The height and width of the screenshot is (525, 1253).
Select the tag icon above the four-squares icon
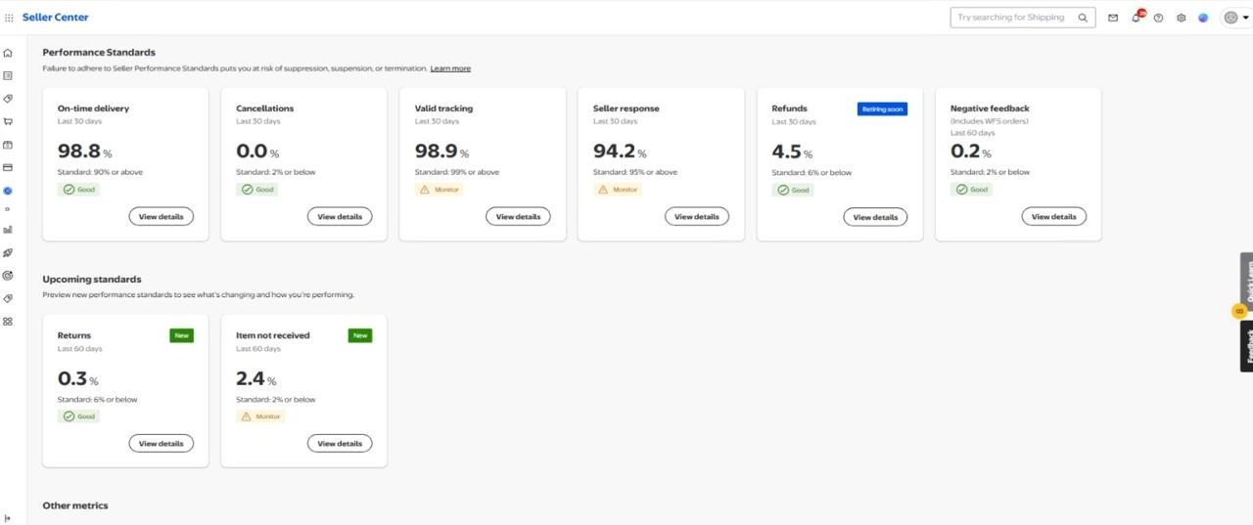[x=8, y=298]
